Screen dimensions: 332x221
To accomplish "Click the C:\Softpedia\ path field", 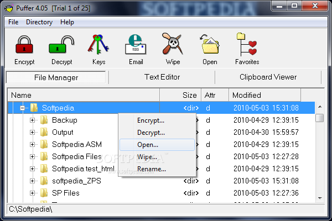I will coord(166,209).
